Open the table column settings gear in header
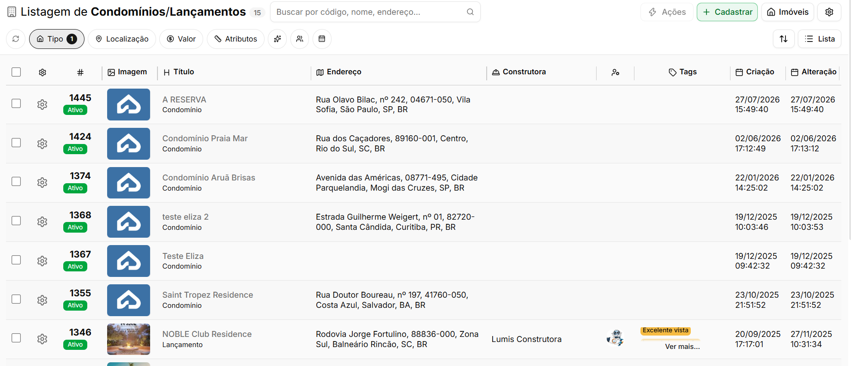This screenshot has height=366, width=851. pyautogui.click(x=42, y=72)
